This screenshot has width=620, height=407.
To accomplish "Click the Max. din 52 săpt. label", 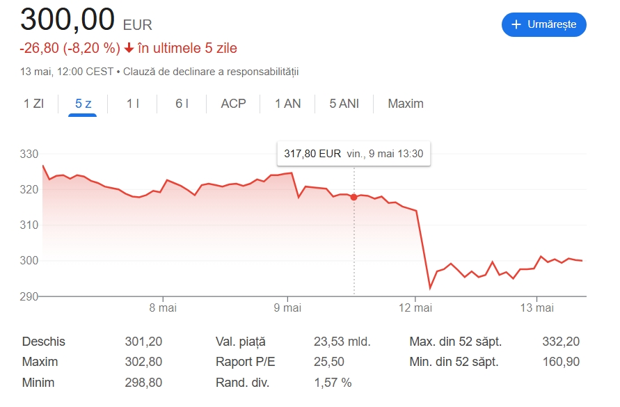I will 455,342.
